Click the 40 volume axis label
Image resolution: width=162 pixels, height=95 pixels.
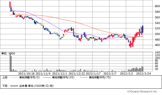click(x=157, y=66)
